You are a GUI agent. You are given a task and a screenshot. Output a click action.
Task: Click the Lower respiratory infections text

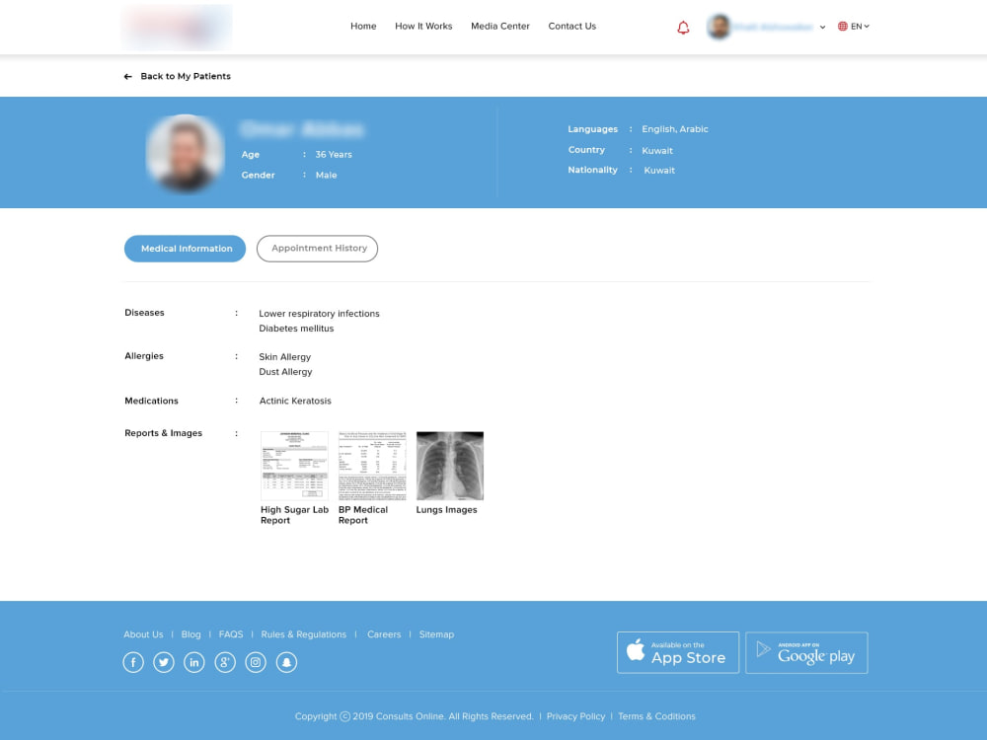[x=319, y=314]
